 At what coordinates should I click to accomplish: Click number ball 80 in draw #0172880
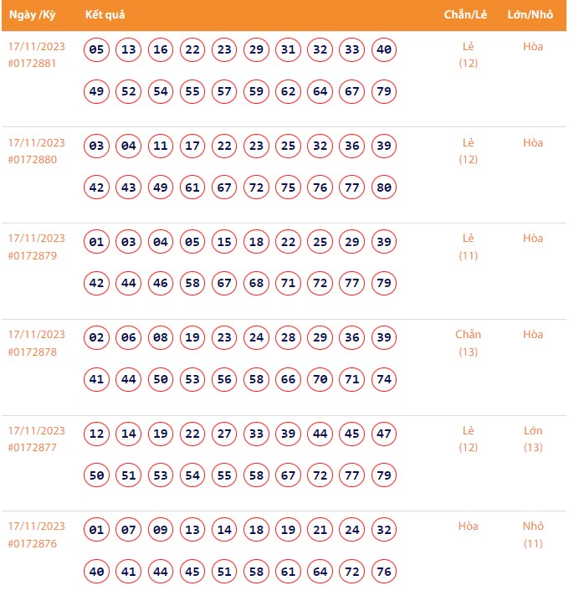pos(384,187)
